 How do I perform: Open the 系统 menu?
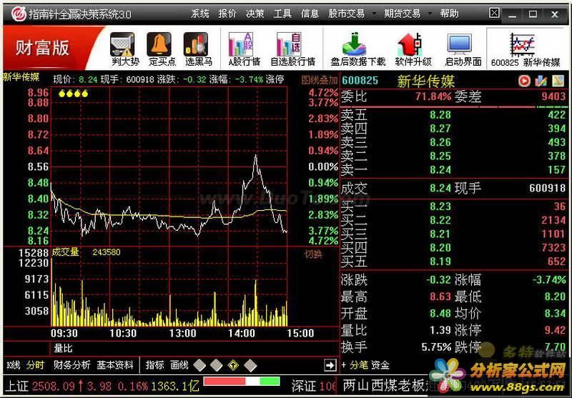tap(200, 14)
